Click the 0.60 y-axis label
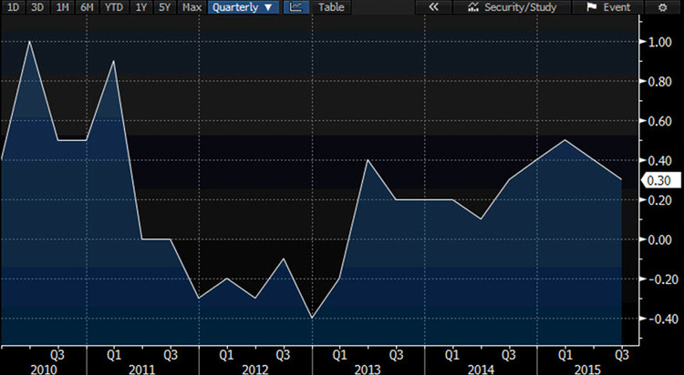Viewport: 684px width, 375px height. tap(658, 121)
